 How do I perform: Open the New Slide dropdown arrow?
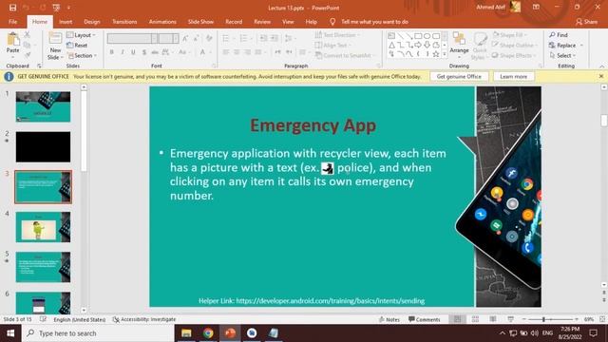[61, 57]
